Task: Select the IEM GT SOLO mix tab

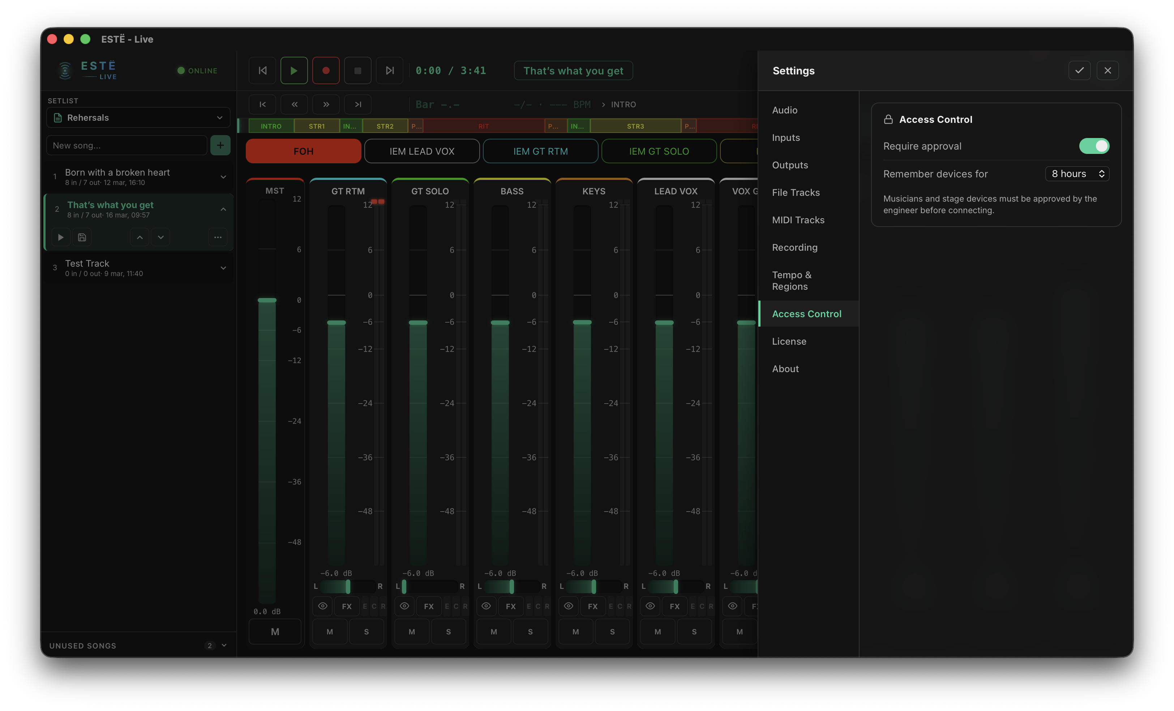Action: coord(659,151)
